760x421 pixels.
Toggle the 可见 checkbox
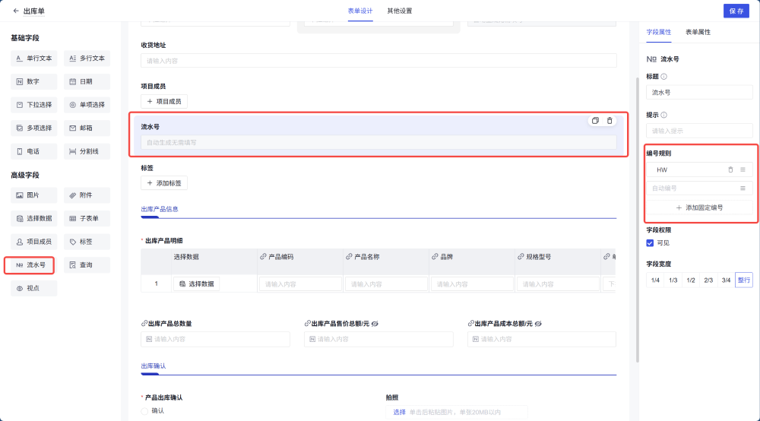click(x=650, y=243)
